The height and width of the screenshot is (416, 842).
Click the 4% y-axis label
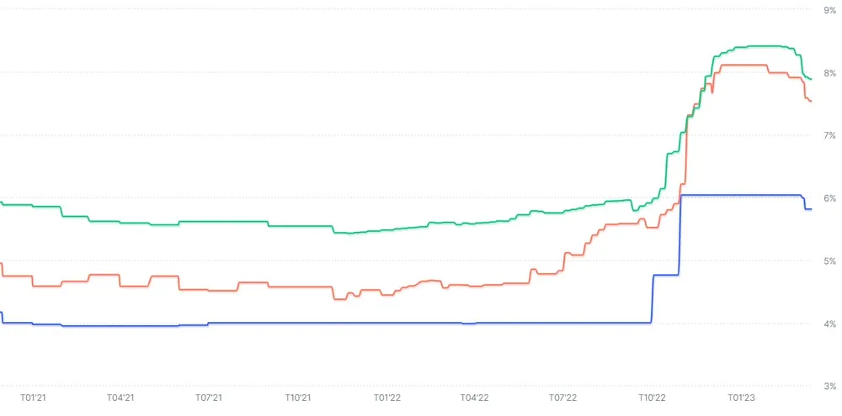coord(829,324)
